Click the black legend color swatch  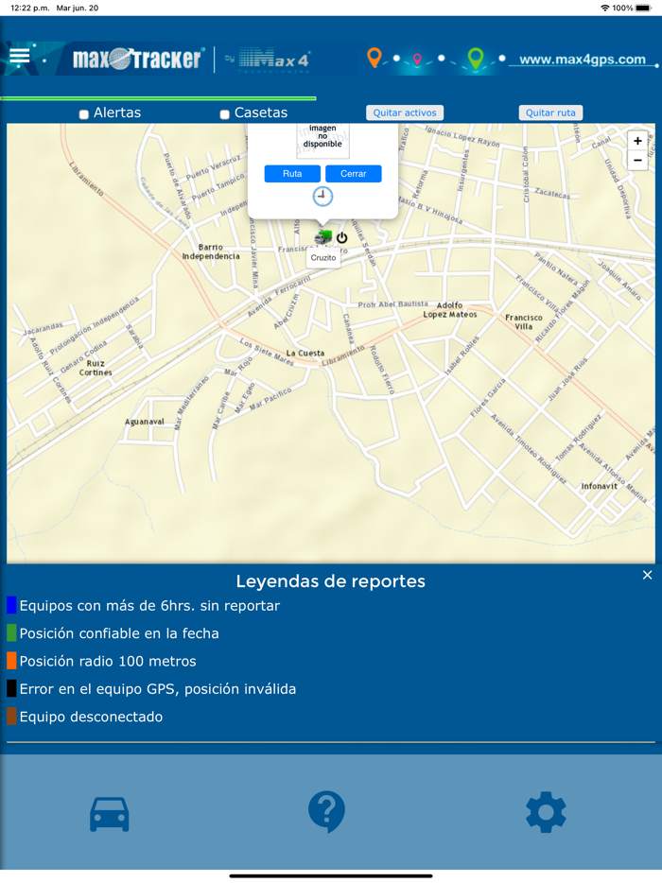point(11,688)
